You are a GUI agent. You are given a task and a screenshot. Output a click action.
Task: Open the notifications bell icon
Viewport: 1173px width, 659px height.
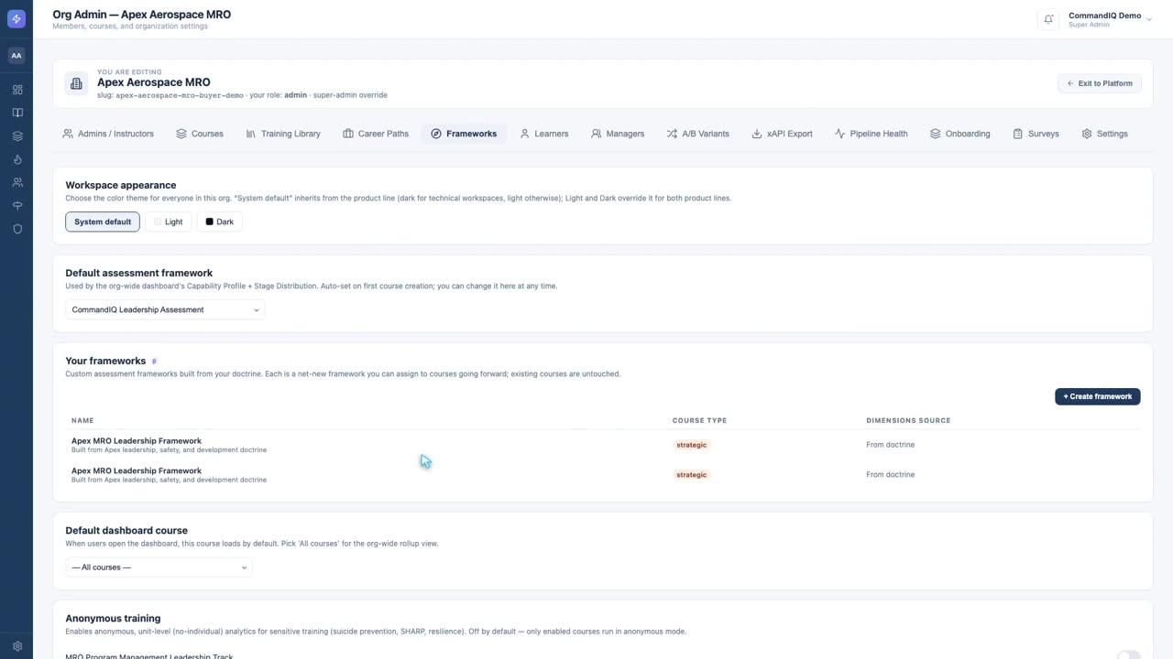tap(1048, 19)
